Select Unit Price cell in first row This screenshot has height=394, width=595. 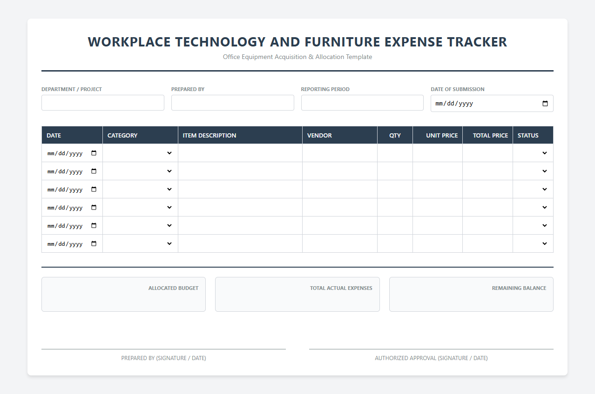pos(438,153)
